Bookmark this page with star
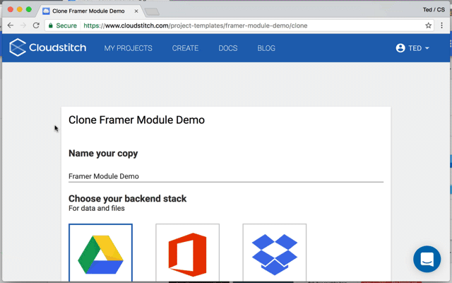 (x=429, y=25)
